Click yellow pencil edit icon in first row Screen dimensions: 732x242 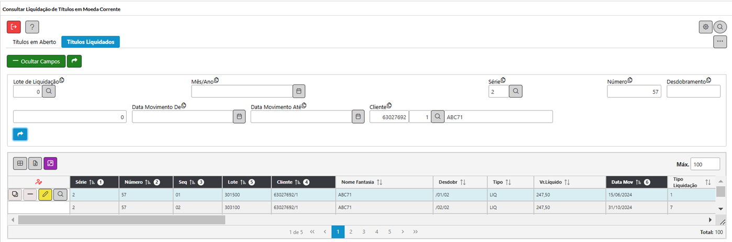(x=46, y=194)
